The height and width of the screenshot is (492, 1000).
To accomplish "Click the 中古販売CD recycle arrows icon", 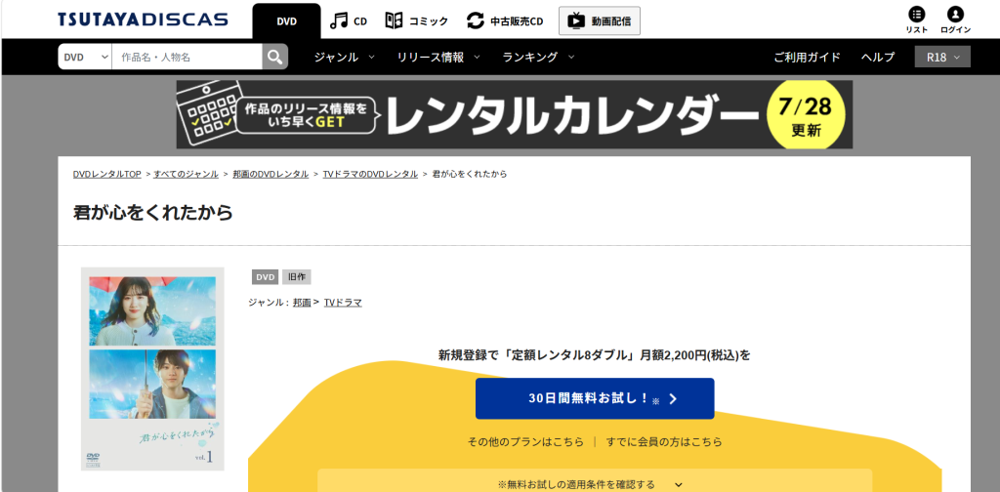I will (x=476, y=20).
